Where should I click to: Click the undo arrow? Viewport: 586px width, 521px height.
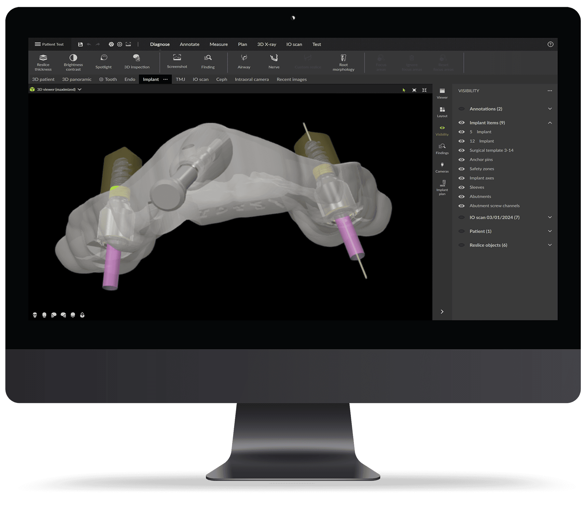tap(89, 44)
